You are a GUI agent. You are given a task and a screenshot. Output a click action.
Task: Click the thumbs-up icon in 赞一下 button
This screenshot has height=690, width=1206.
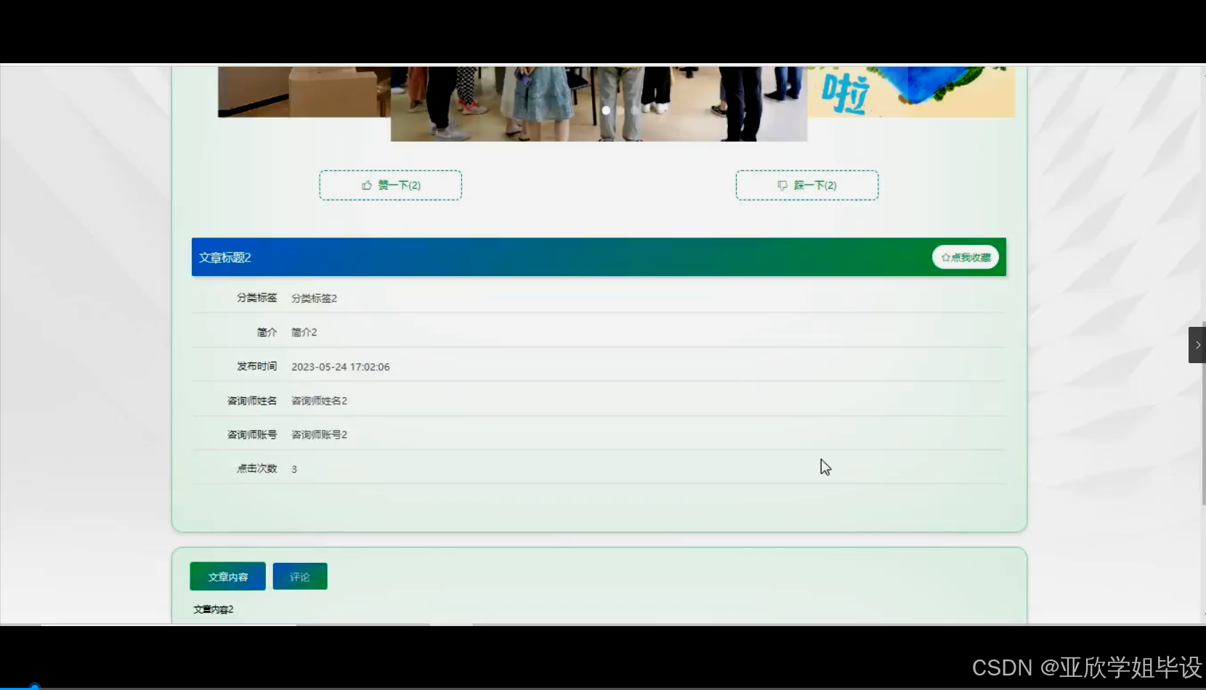coord(368,185)
